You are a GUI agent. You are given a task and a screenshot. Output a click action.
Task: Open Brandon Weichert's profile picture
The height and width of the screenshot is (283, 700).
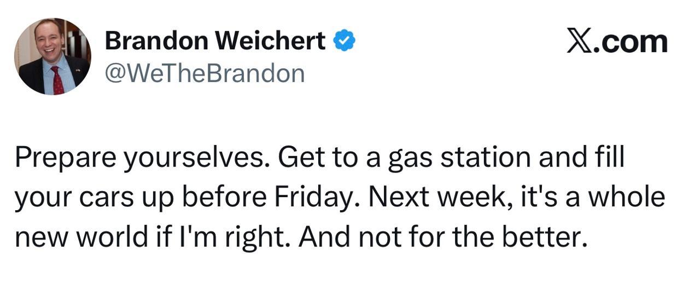[x=52, y=56]
